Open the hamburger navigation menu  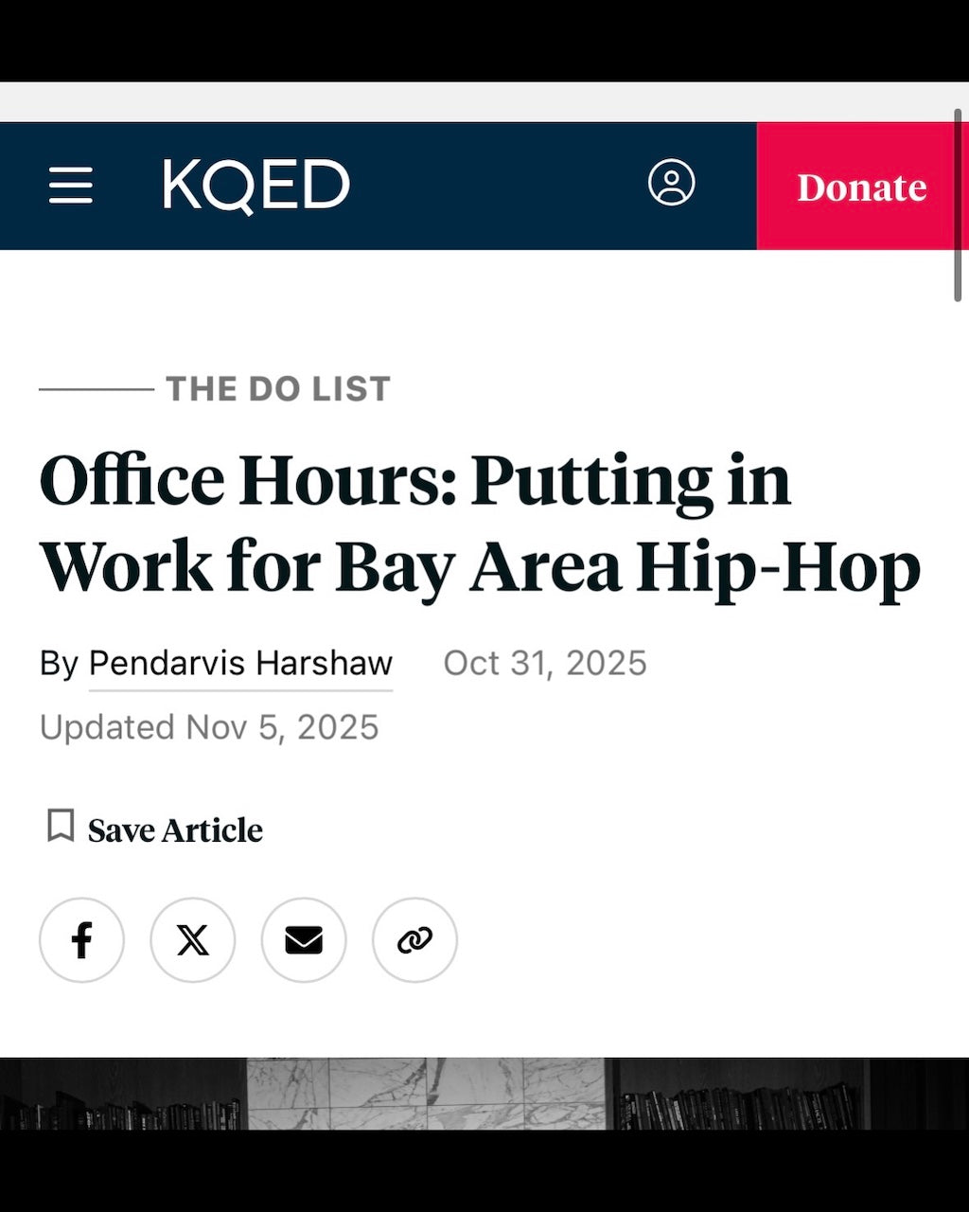pyautogui.click(x=70, y=186)
